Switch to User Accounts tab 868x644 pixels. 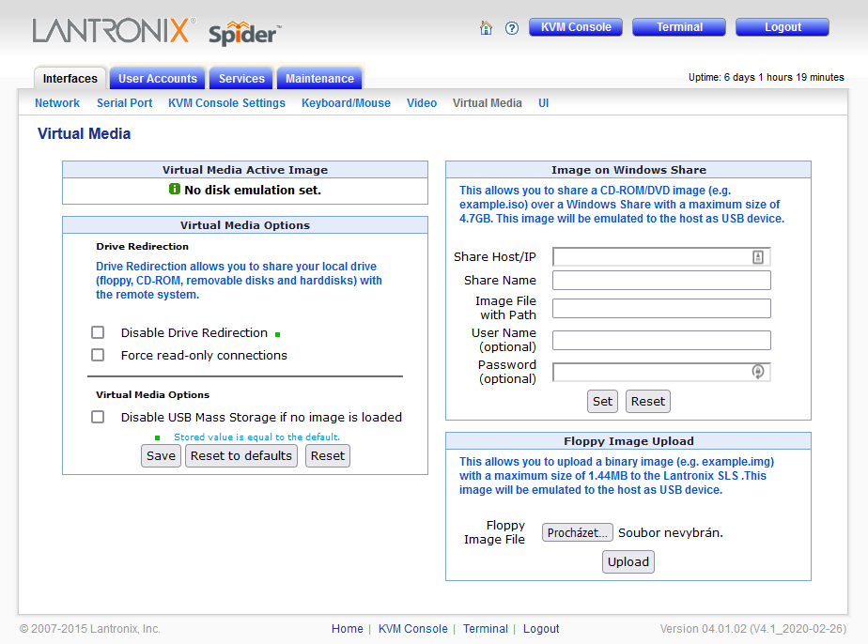(158, 79)
